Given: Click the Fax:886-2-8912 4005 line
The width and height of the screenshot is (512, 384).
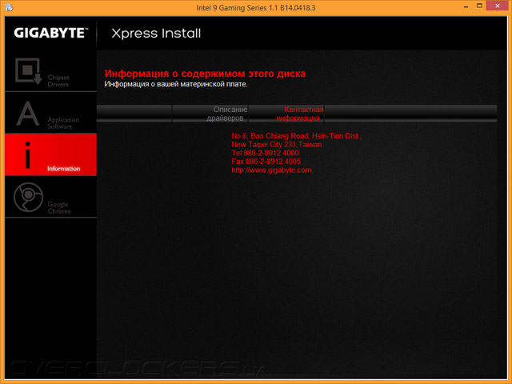Looking at the screenshot, I should point(266,162).
